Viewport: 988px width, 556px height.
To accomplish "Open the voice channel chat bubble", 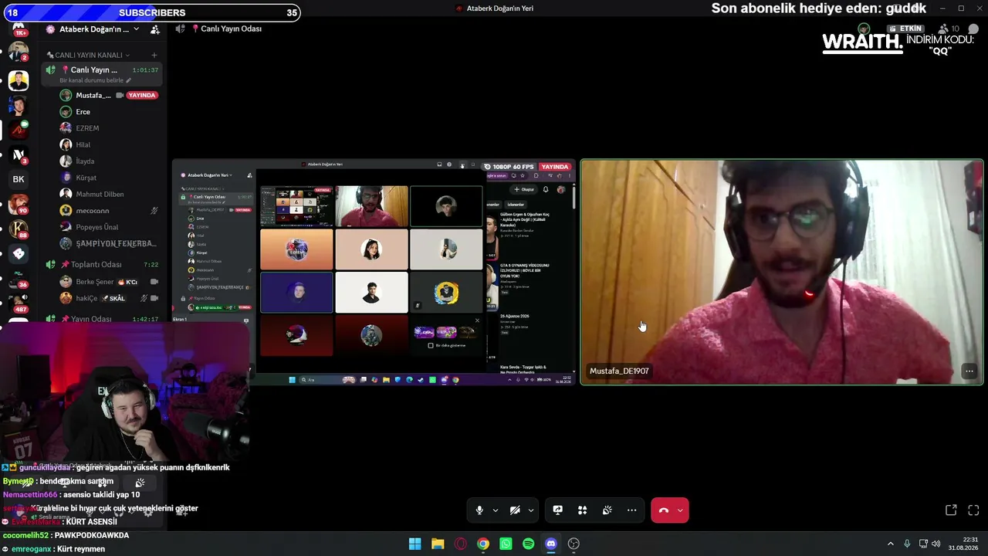I will (x=973, y=29).
